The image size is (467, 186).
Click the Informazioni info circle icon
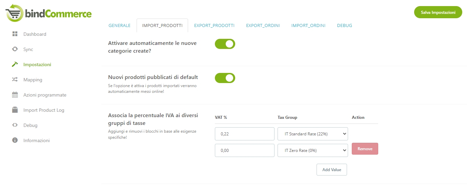click(15, 140)
